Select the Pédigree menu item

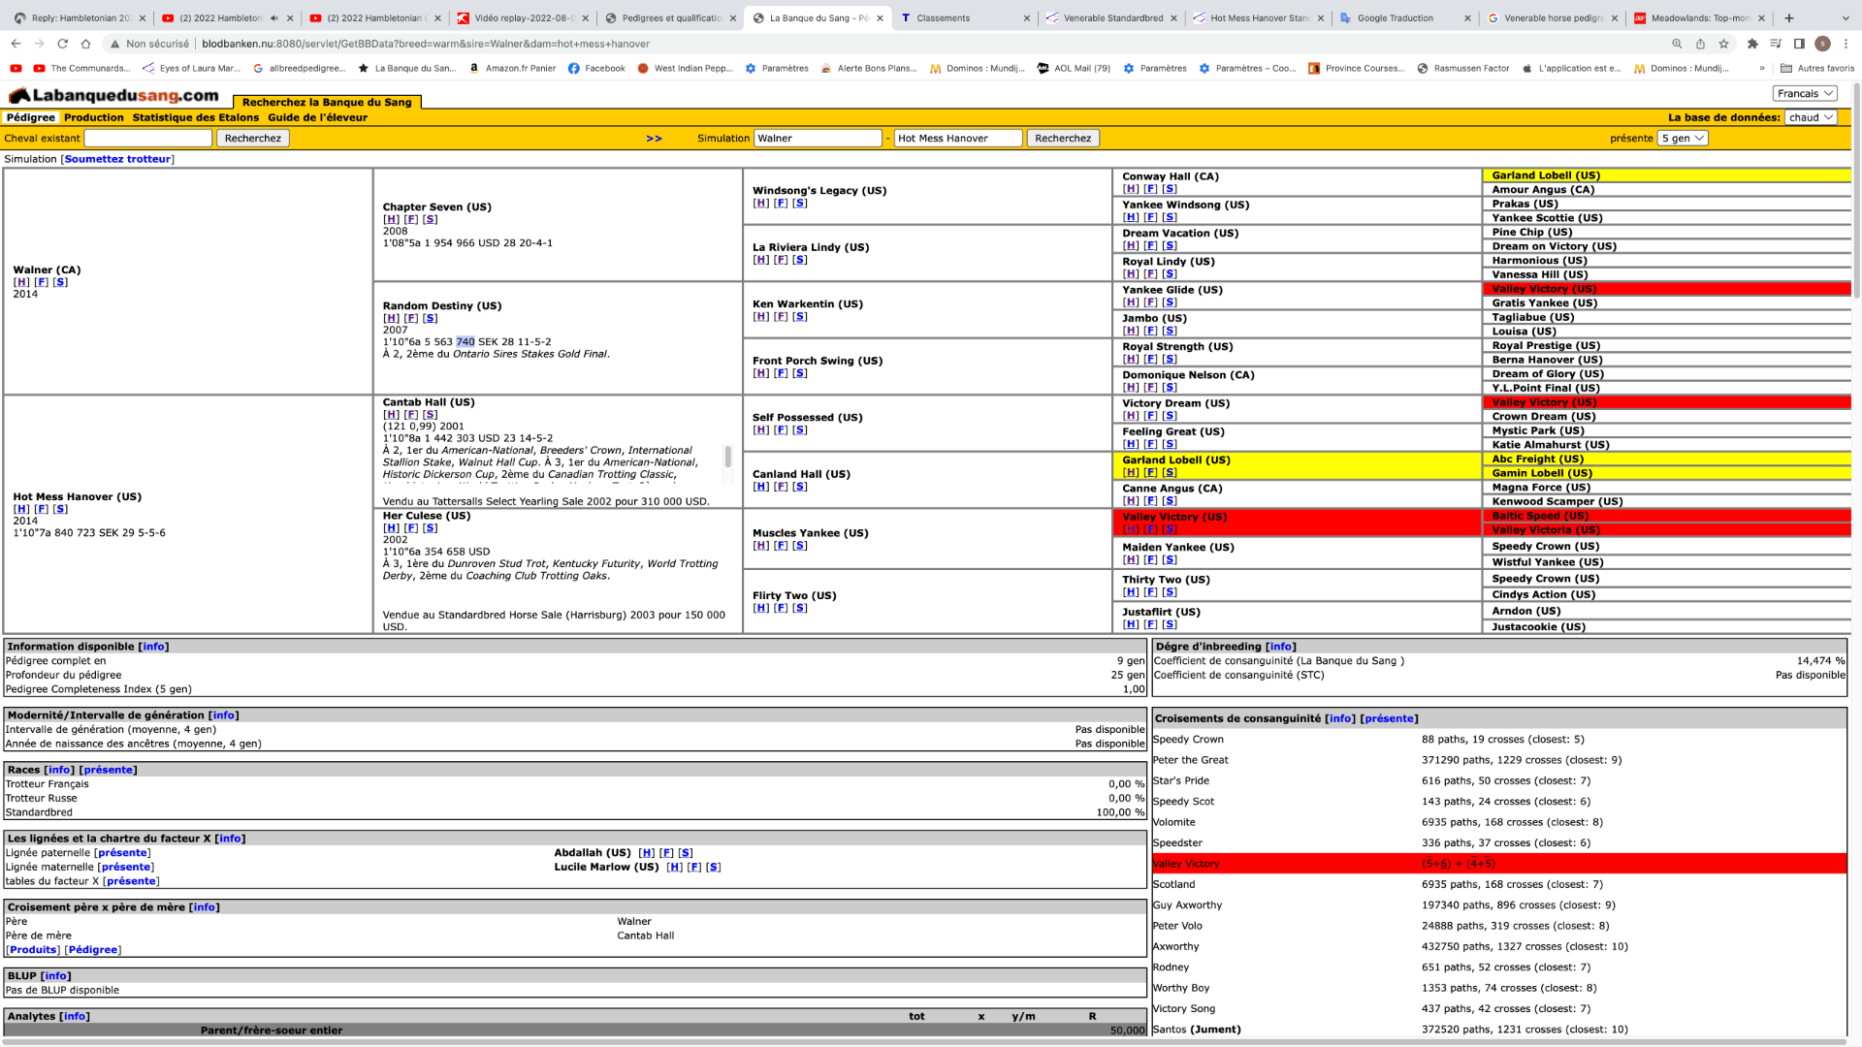click(x=31, y=117)
